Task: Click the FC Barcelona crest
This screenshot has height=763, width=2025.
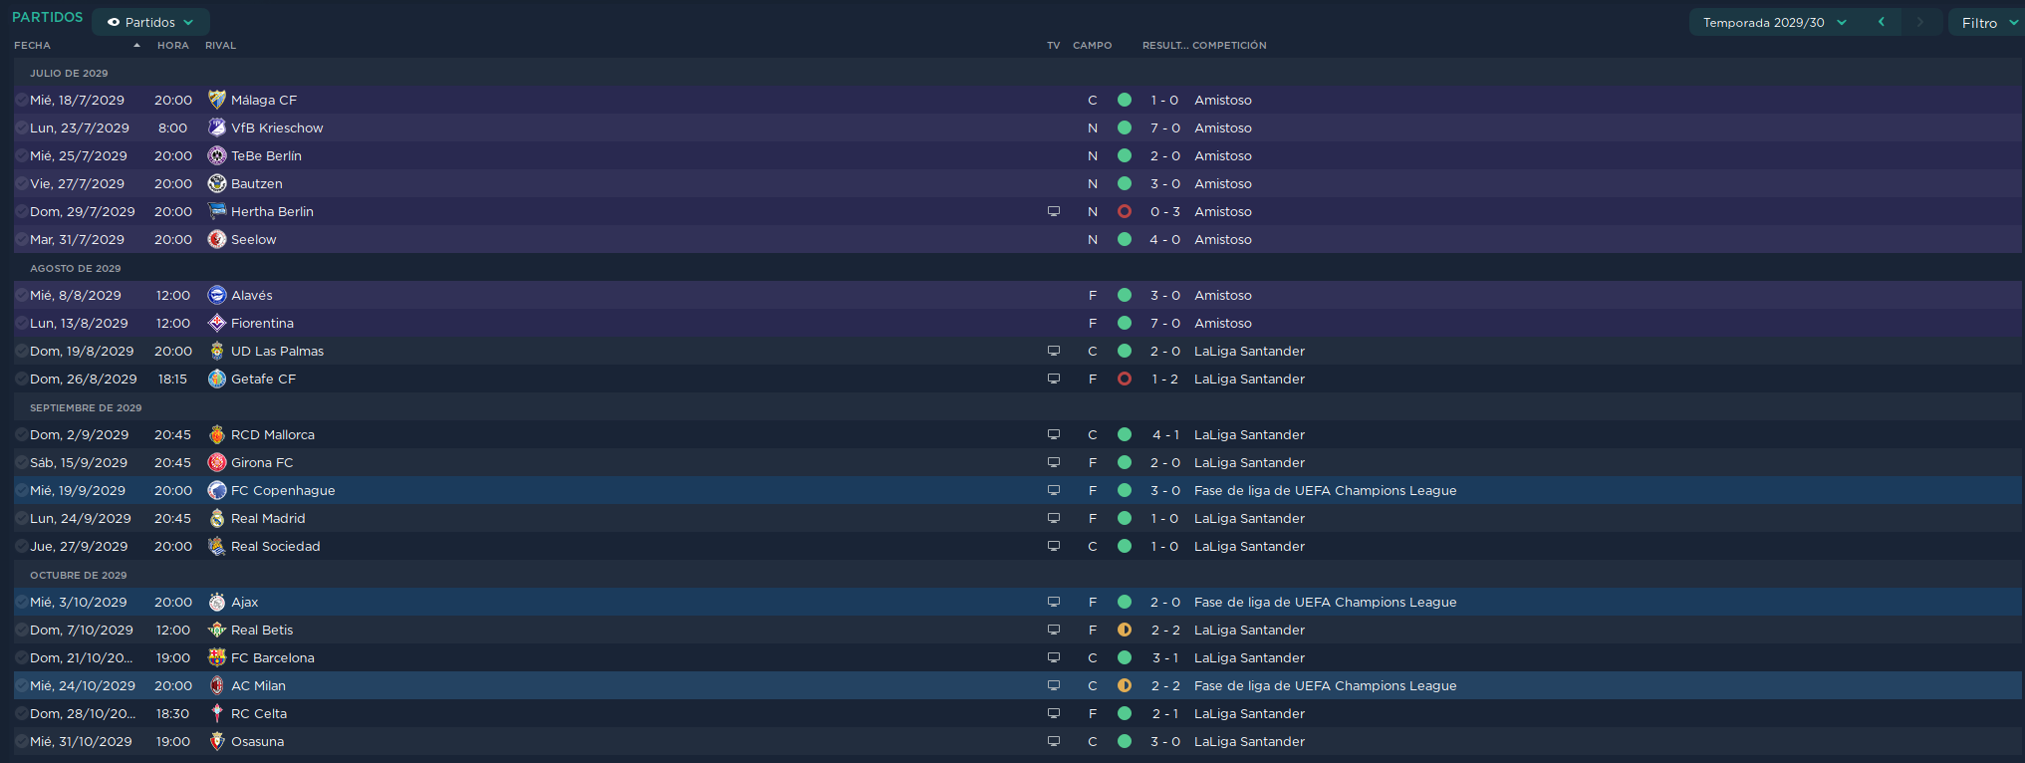Action: point(216,657)
